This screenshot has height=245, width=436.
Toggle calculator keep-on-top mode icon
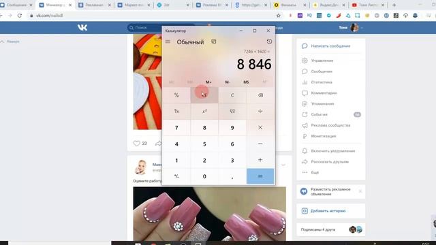pyautogui.click(x=213, y=42)
